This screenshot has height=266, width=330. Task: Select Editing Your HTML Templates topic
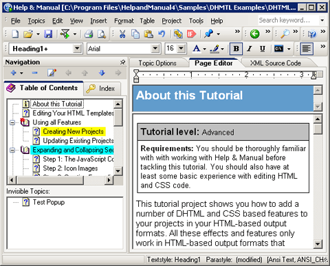(x=73, y=113)
